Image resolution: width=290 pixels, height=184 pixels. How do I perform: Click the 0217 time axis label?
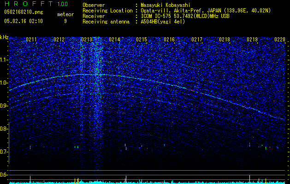[x=197, y=40]
